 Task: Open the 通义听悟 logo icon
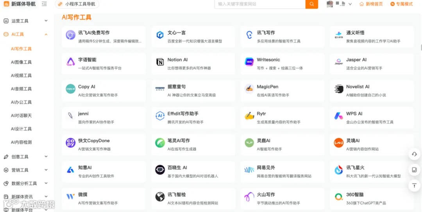tap(338, 35)
